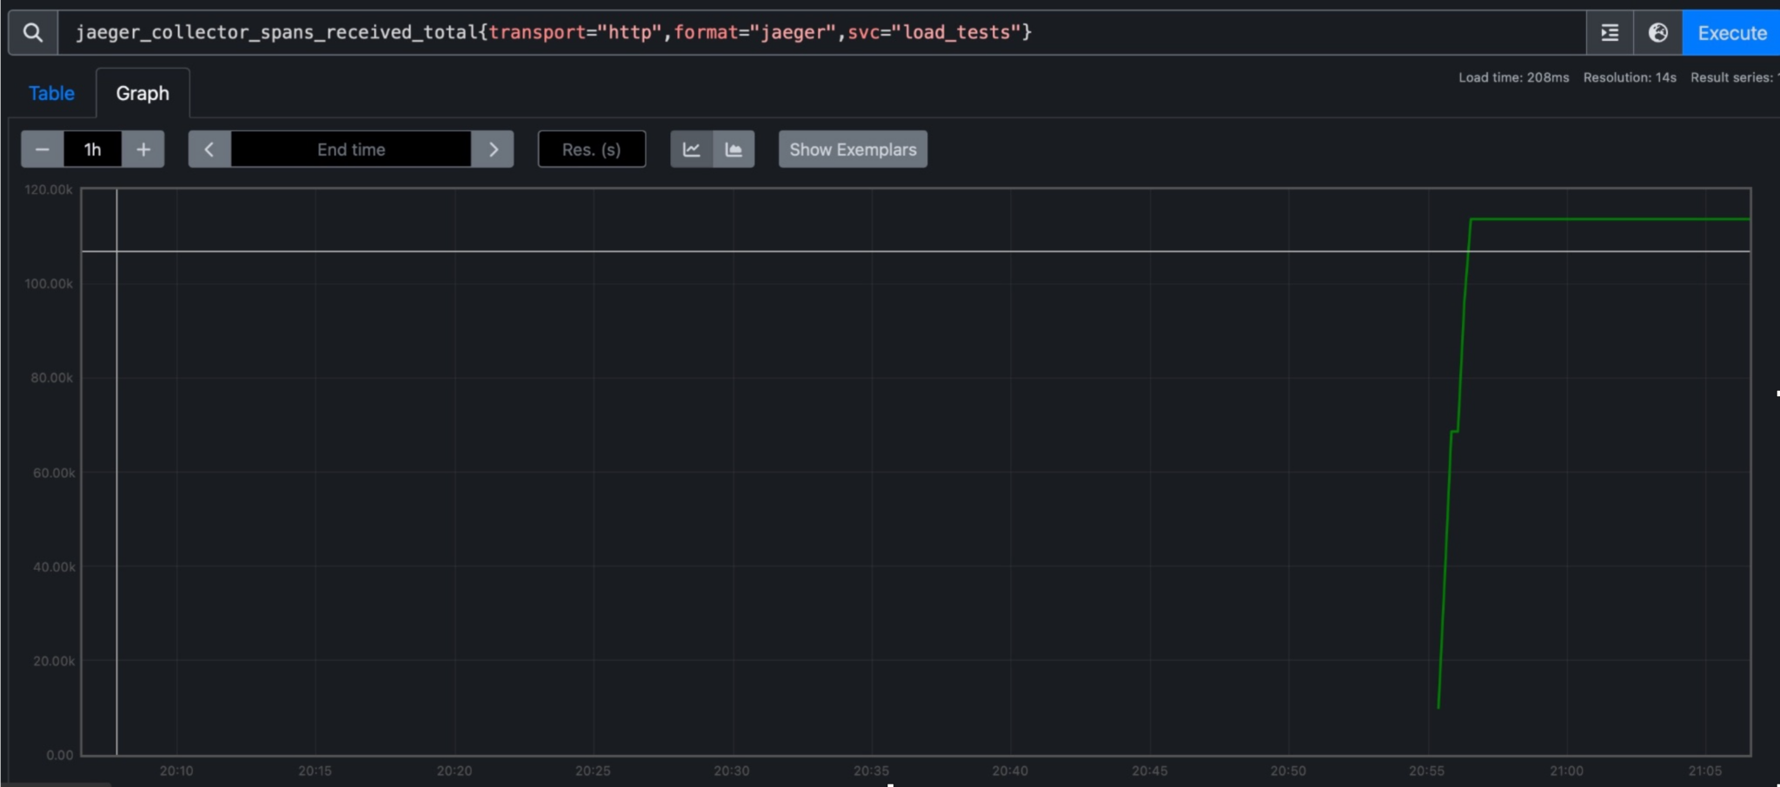Click the right chevron to shift end time later

pyautogui.click(x=493, y=149)
